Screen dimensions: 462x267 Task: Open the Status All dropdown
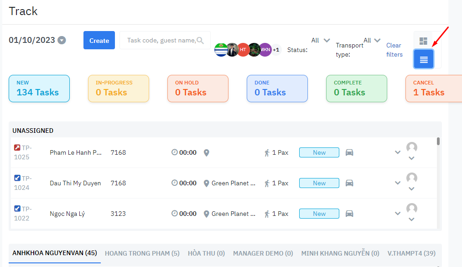321,40
